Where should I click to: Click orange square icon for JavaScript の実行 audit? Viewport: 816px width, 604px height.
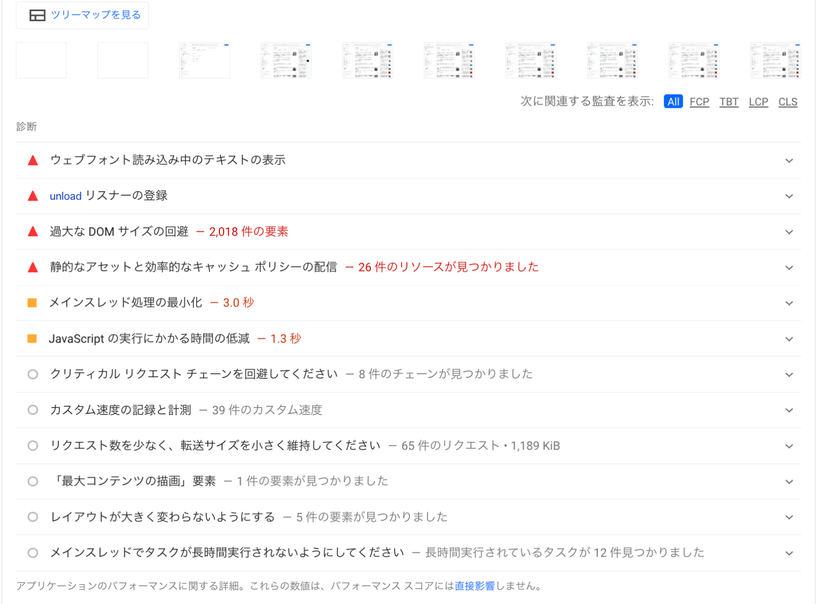point(32,338)
